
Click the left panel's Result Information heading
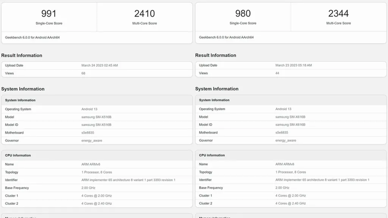(x=22, y=55)
